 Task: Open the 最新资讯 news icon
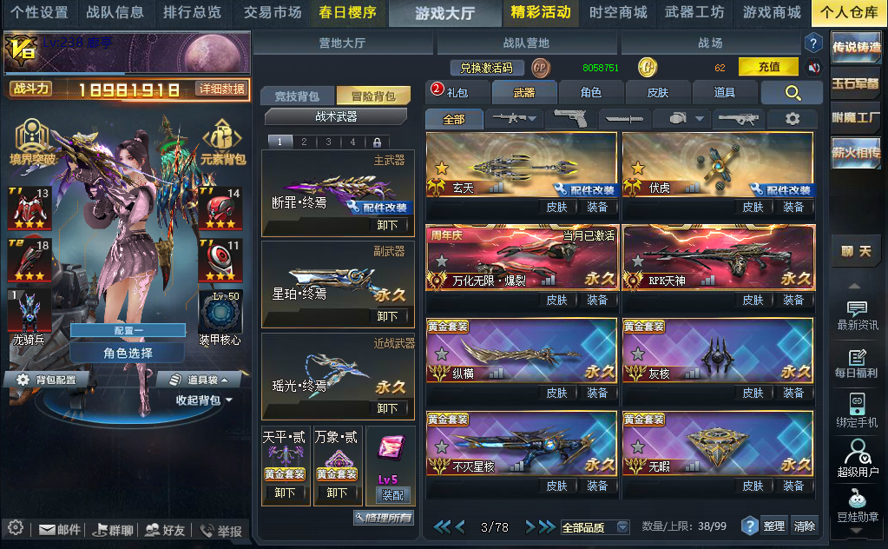[858, 315]
